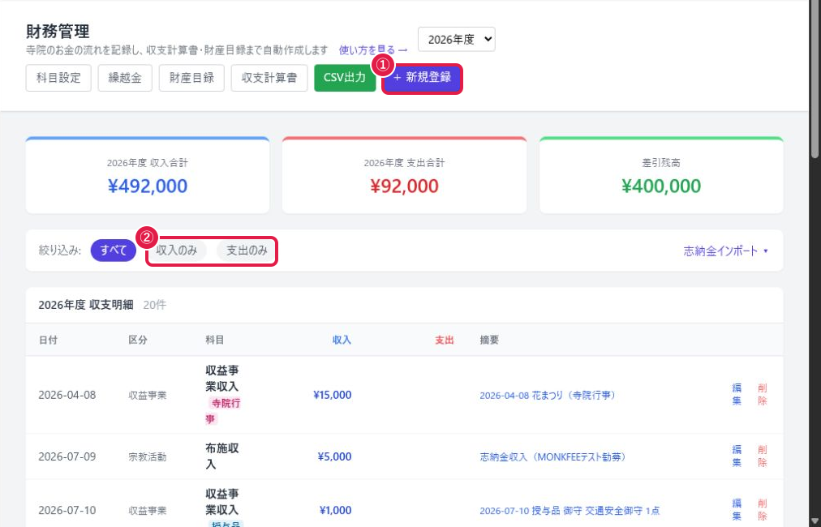821x527 pixels.
Task: Follow the 使い方を見る link
Action: point(373,50)
